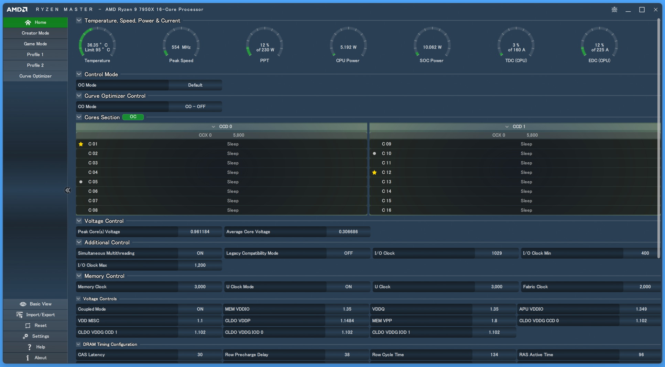
Task: Toggle Legacy Compatibility Mode OFF value
Action: [x=348, y=253]
